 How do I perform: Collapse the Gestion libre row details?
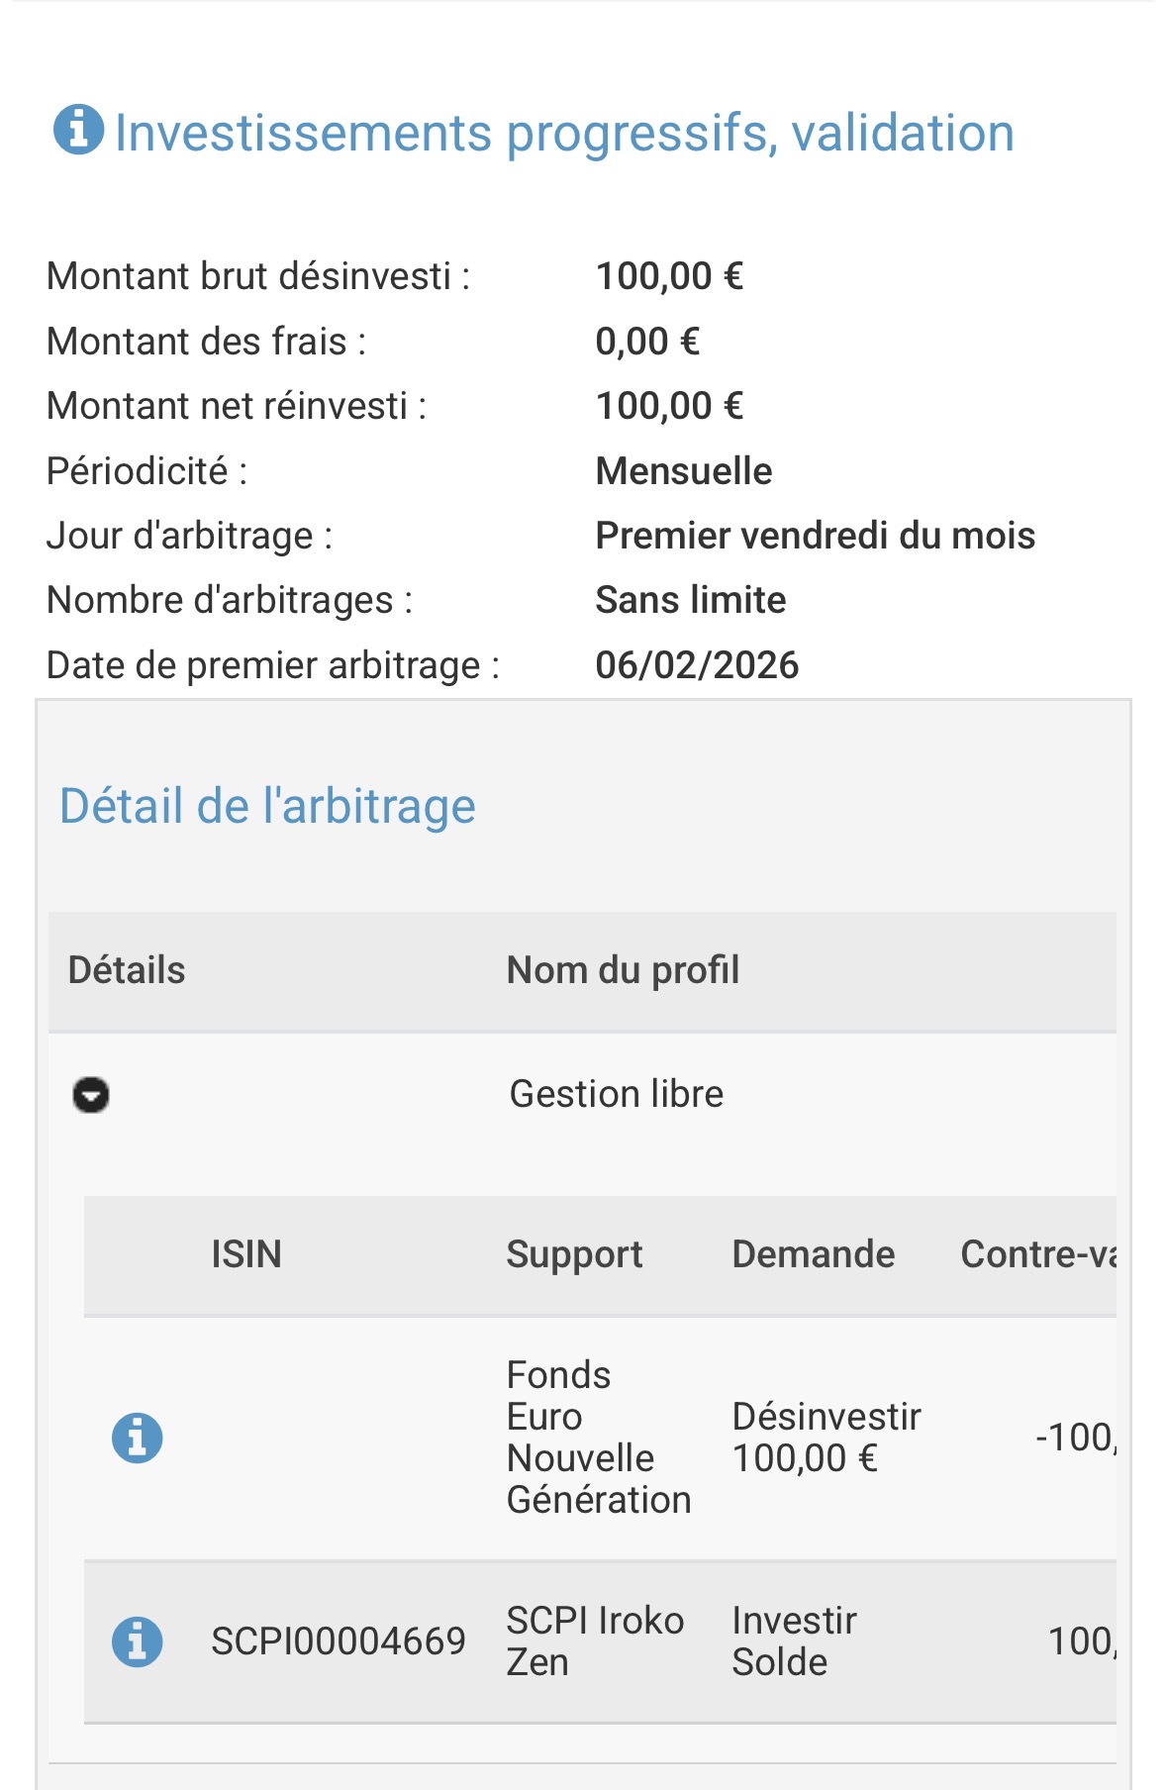[91, 1095]
